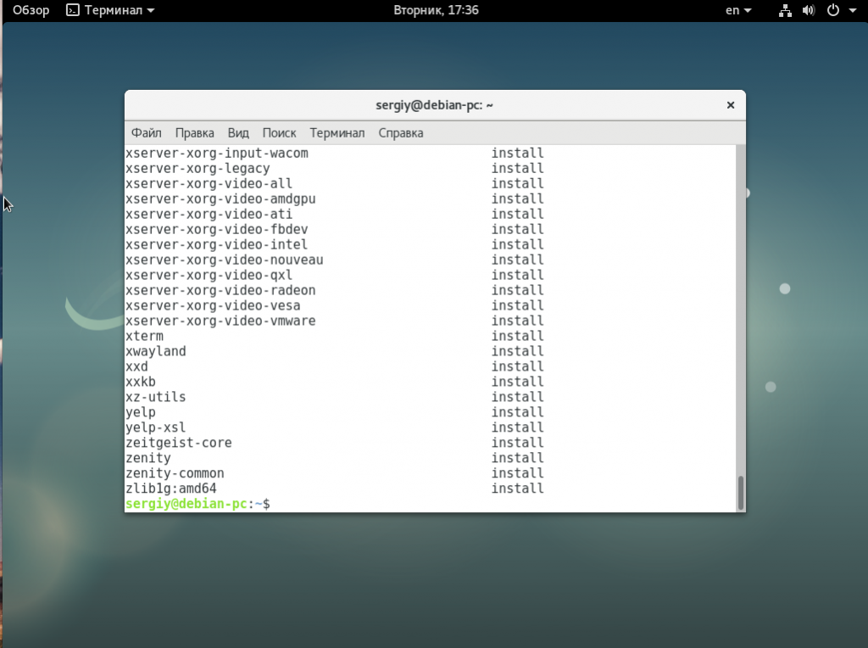Open the calendar from the Вторник, 17:36 clock
This screenshot has height=648, width=868.
pos(436,10)
